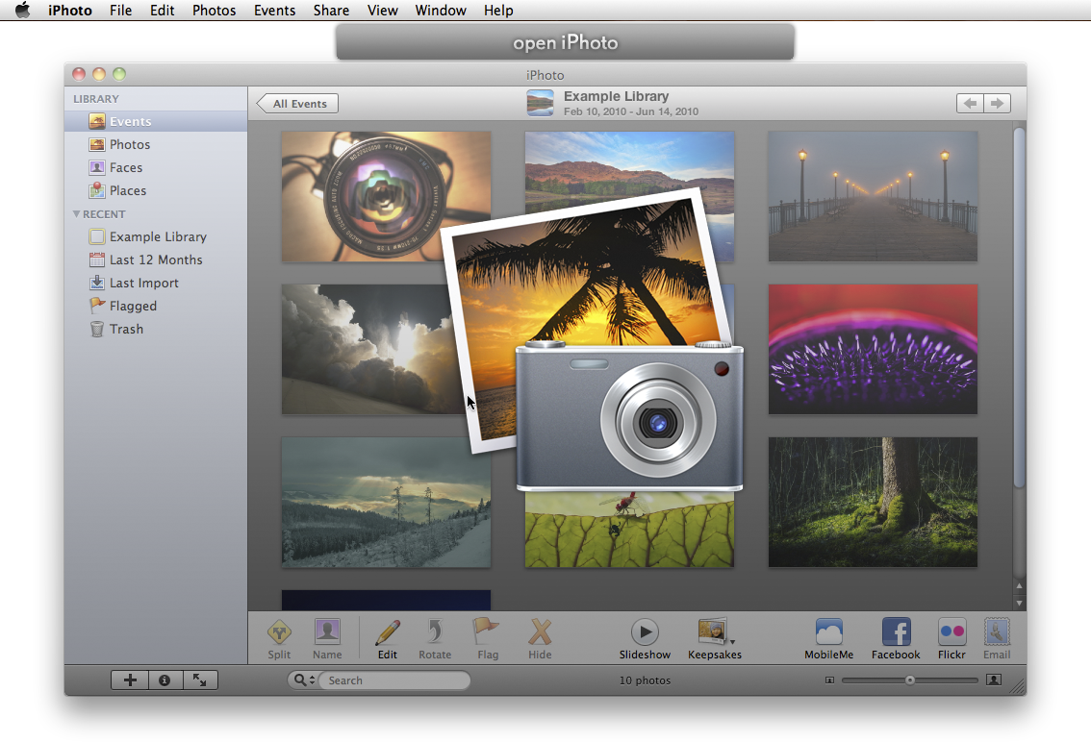This screenshot has height=742, width=1091.
Task: Flag the selected photo
Action: pyautogui.click(x=487, y=639)
